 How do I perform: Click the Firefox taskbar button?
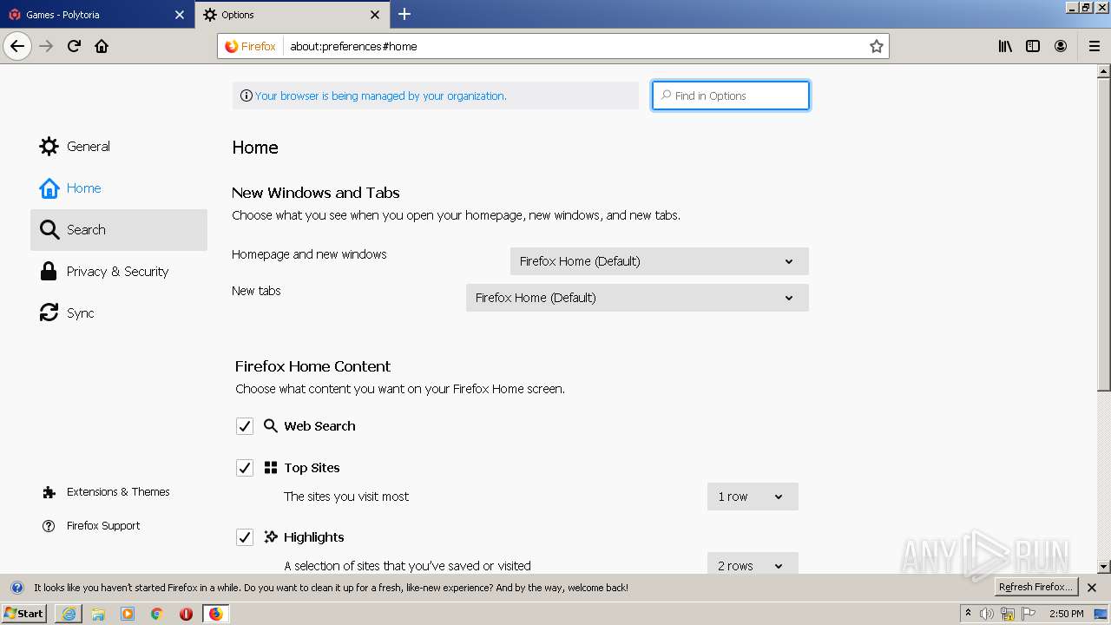coord(216,614)
